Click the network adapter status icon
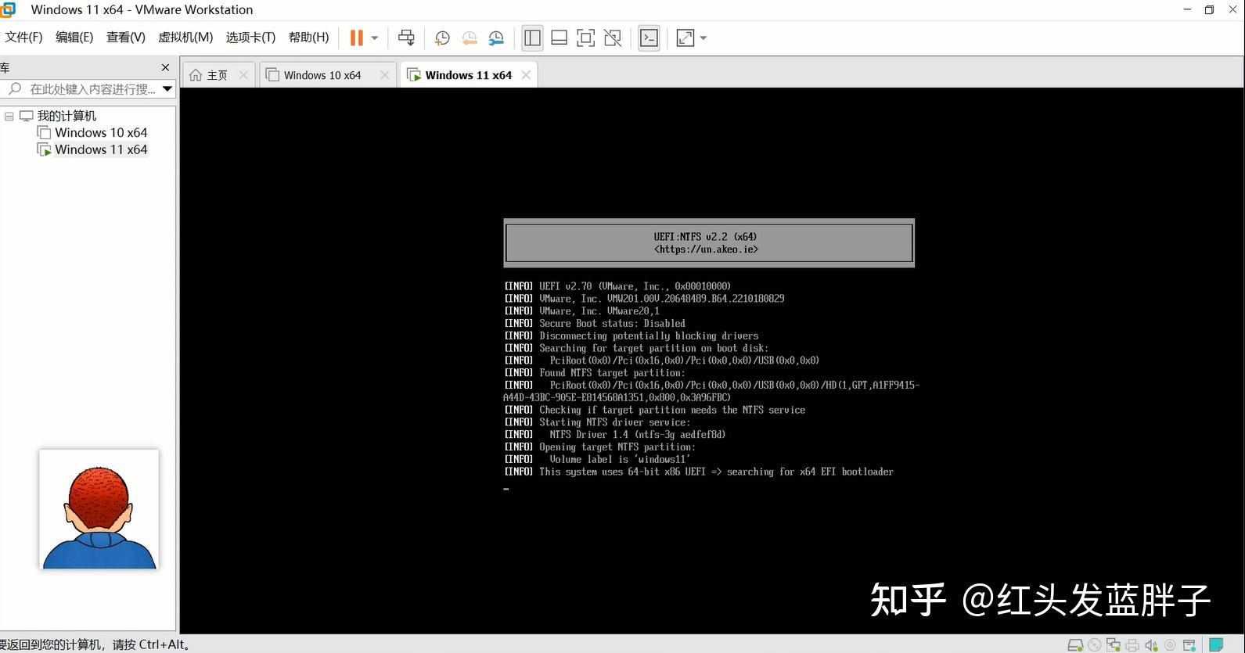The image size is (1245, 653). tap(1113, 645)
